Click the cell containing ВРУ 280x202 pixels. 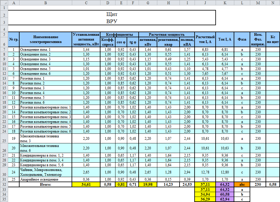click(x=112, y=21)
